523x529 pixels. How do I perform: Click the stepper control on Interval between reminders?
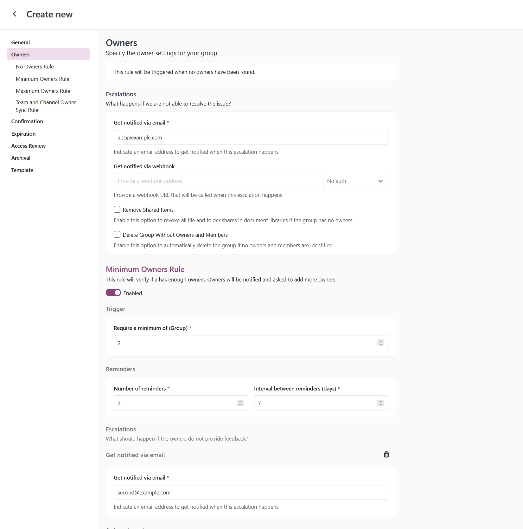point(380,403)
